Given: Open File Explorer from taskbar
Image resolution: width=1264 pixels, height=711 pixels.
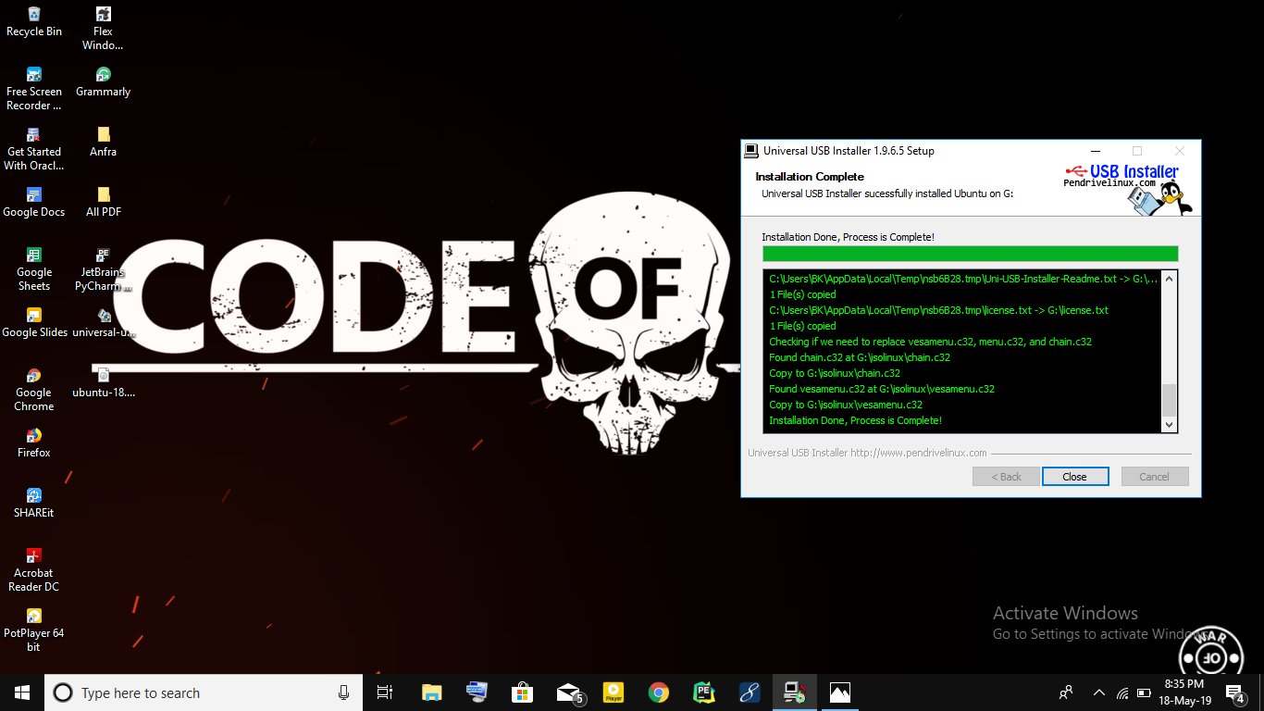Looking at the screenshot, I should (431, 692).
